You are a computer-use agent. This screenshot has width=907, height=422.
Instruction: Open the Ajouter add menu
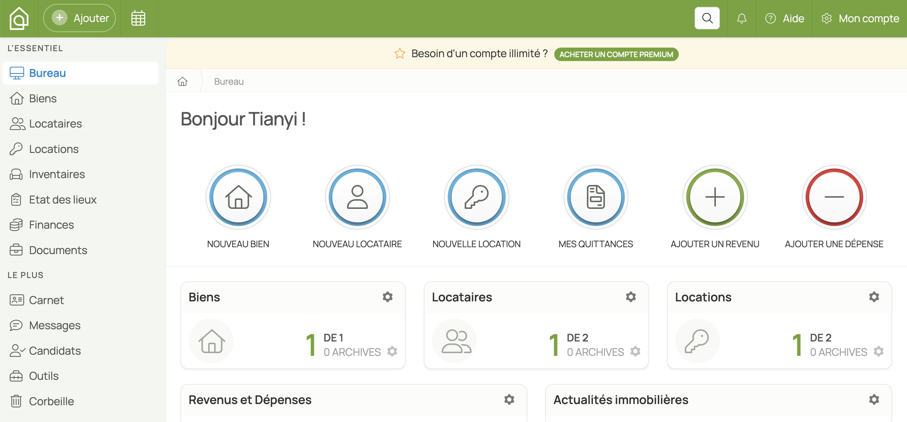pos(79,18)
